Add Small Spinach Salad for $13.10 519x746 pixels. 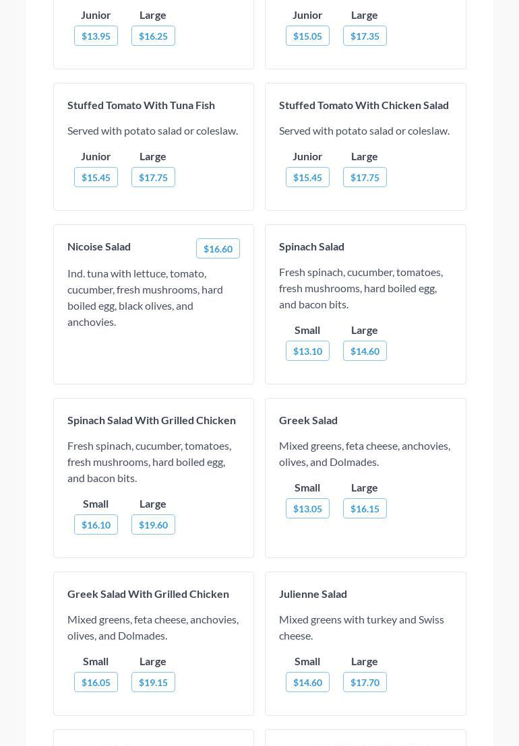[x=307, y=351]
